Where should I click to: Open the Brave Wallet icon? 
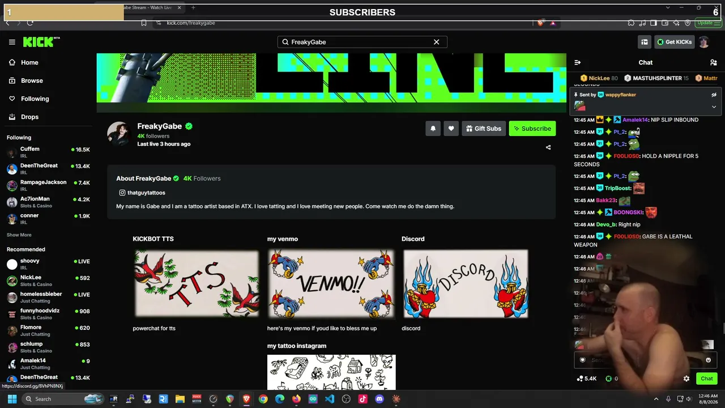665,23
